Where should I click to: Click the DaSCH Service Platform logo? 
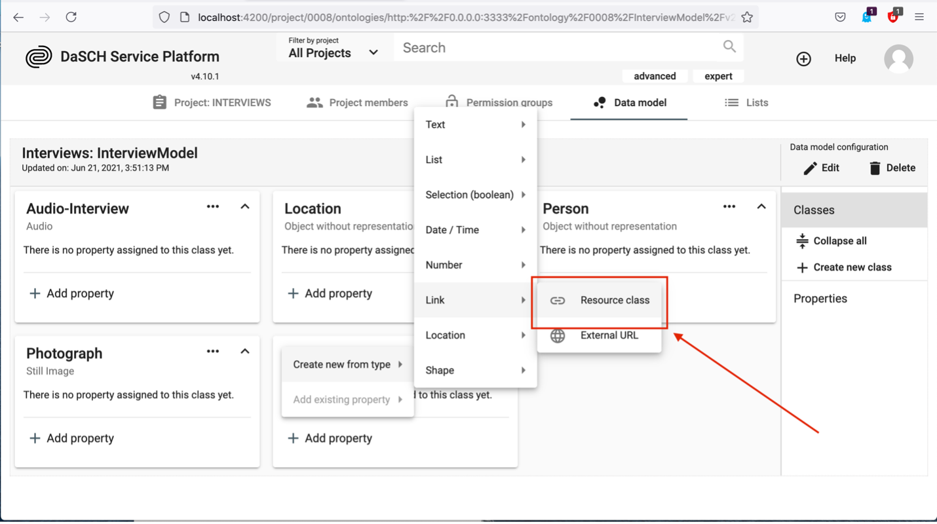point(39,57)
